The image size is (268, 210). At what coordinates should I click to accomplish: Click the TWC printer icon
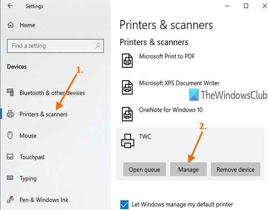128,141
